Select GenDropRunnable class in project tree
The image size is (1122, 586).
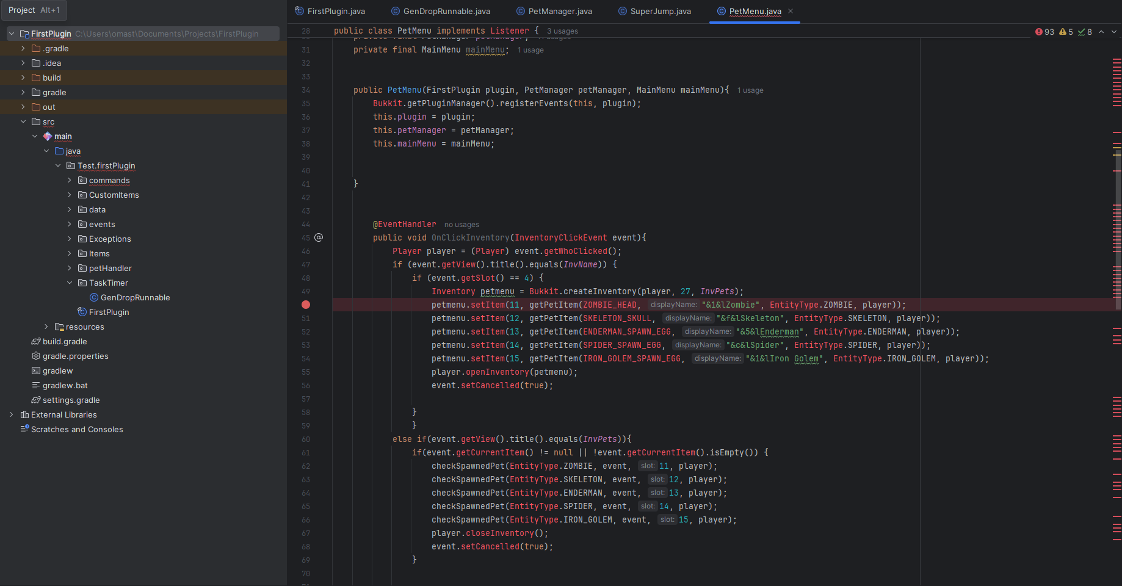coord(135,297)
